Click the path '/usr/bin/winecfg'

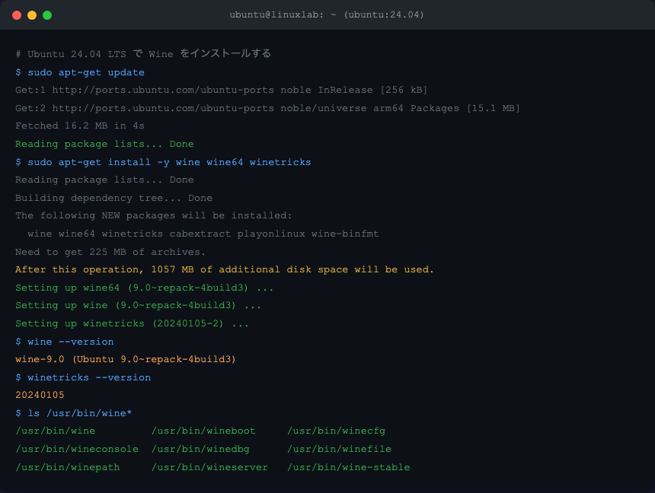tap(337, 431)
